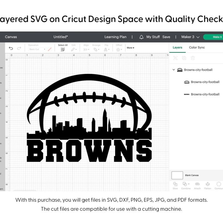Click the Slice tool

click(x=175, y=186)
